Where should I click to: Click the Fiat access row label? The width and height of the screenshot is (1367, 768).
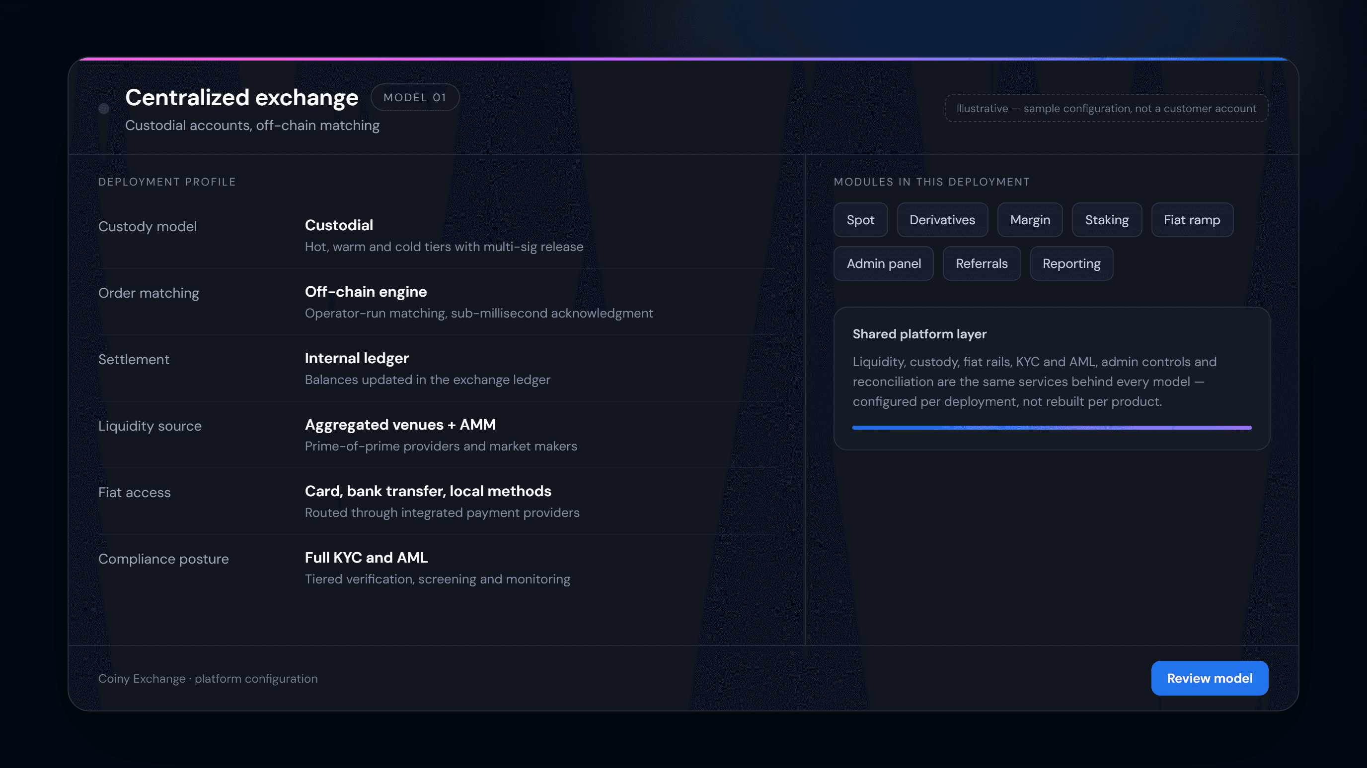(134, 492)
